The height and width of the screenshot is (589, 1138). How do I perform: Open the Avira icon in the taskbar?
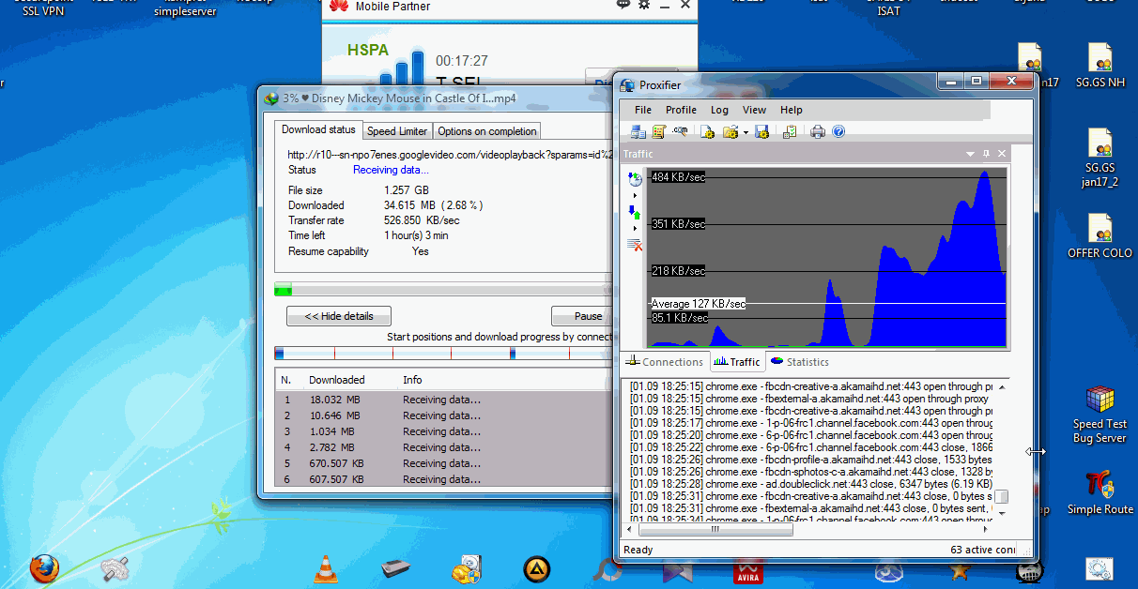tap(748, 570)
